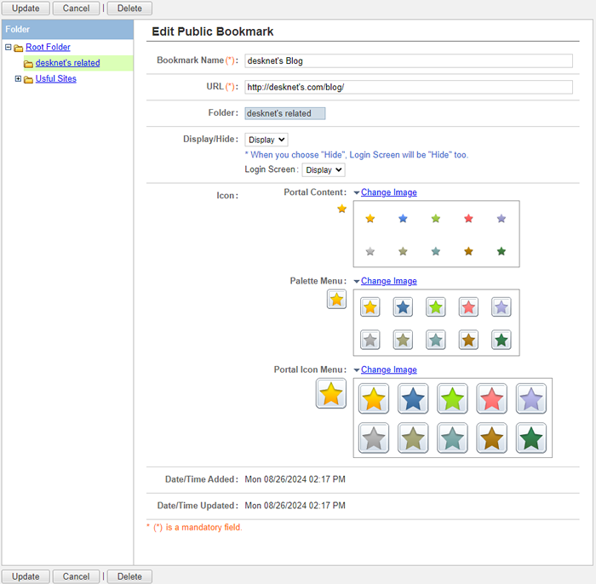The height and width of the screenshot is (584, 596).
Task: Click current Palette Menu star preview
Action: (337, 300)
